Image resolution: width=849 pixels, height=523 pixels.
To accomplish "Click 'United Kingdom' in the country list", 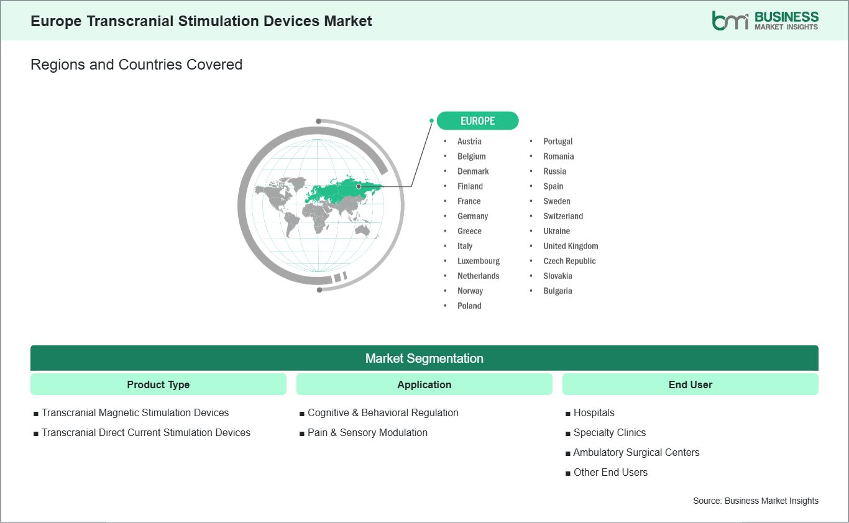I will [x=571, y=246].
